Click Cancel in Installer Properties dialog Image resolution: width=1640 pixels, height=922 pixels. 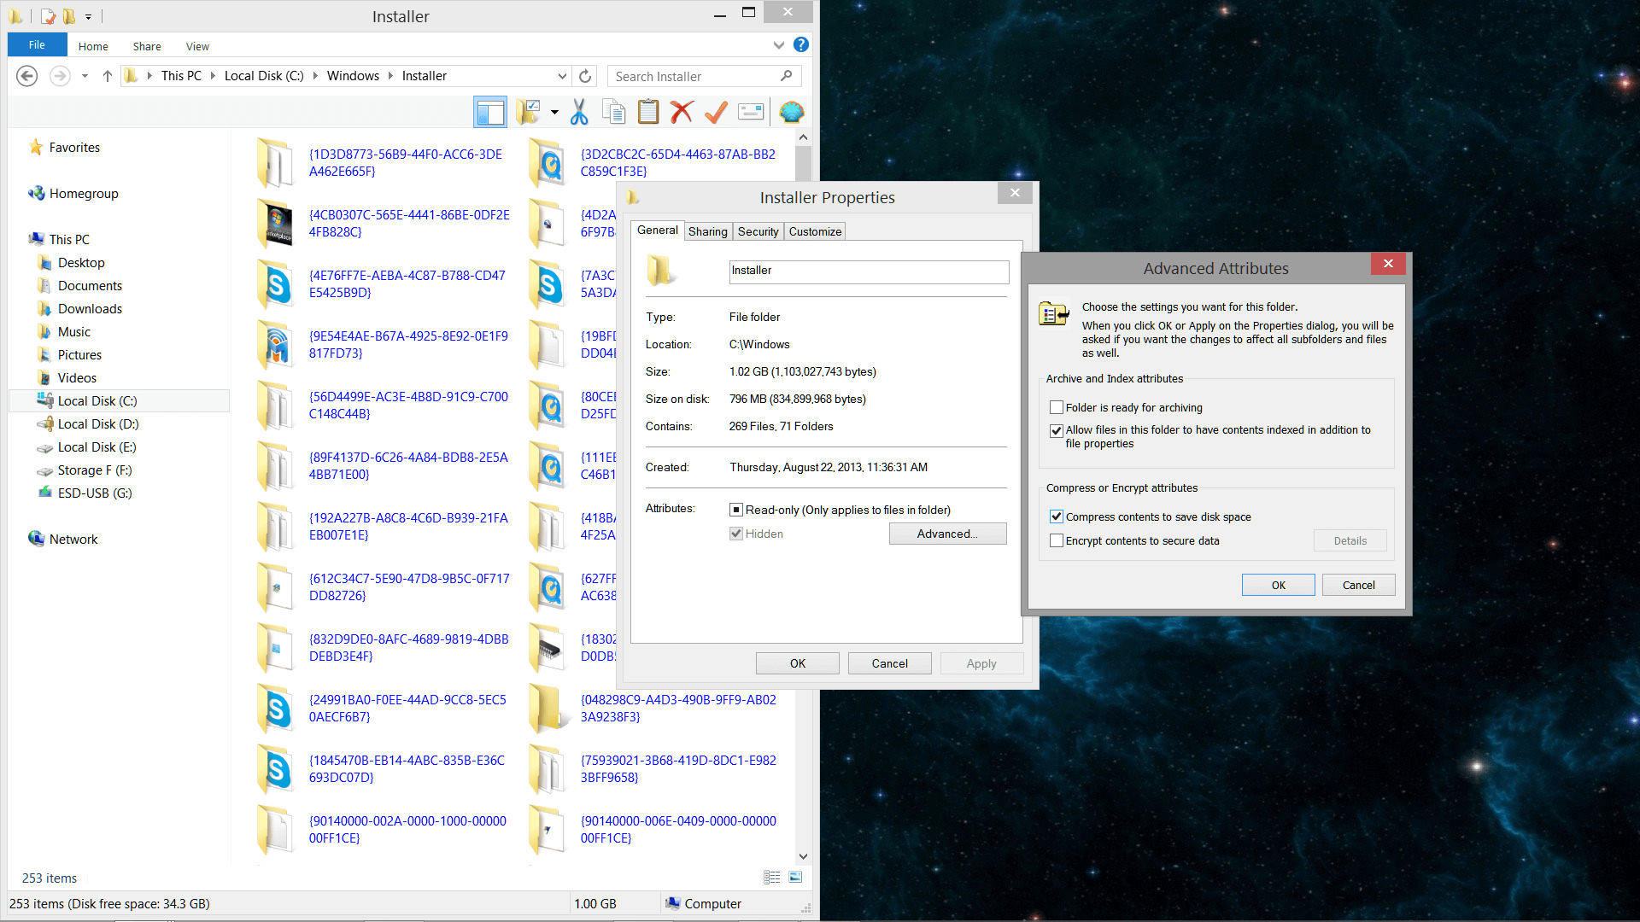[x=889, y=663]
